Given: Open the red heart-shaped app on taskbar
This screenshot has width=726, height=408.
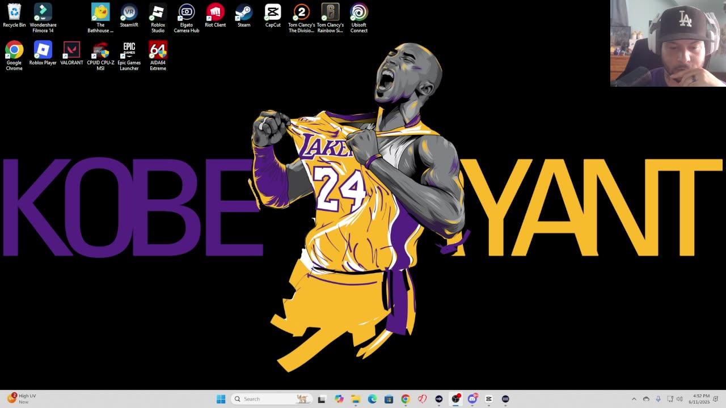Looking at the screenshot, I should (x=422, y=399).
